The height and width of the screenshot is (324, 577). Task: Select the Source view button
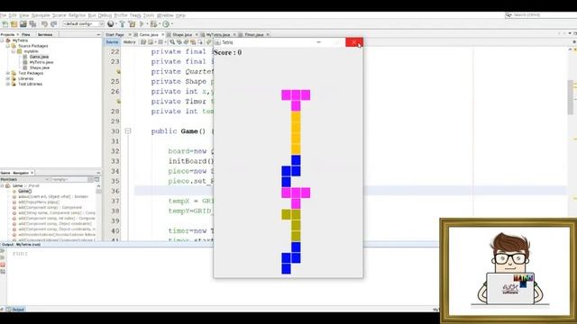(x=112, y=42)
